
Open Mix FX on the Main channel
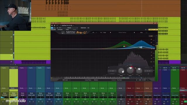(183, 68)
